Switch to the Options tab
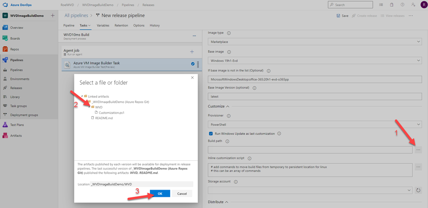Screen dimensions: 428x208 [139, 25]
